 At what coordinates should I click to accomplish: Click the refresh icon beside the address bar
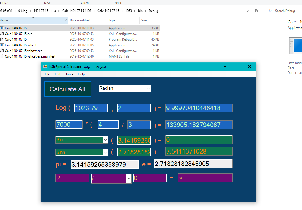pos(256,11)
